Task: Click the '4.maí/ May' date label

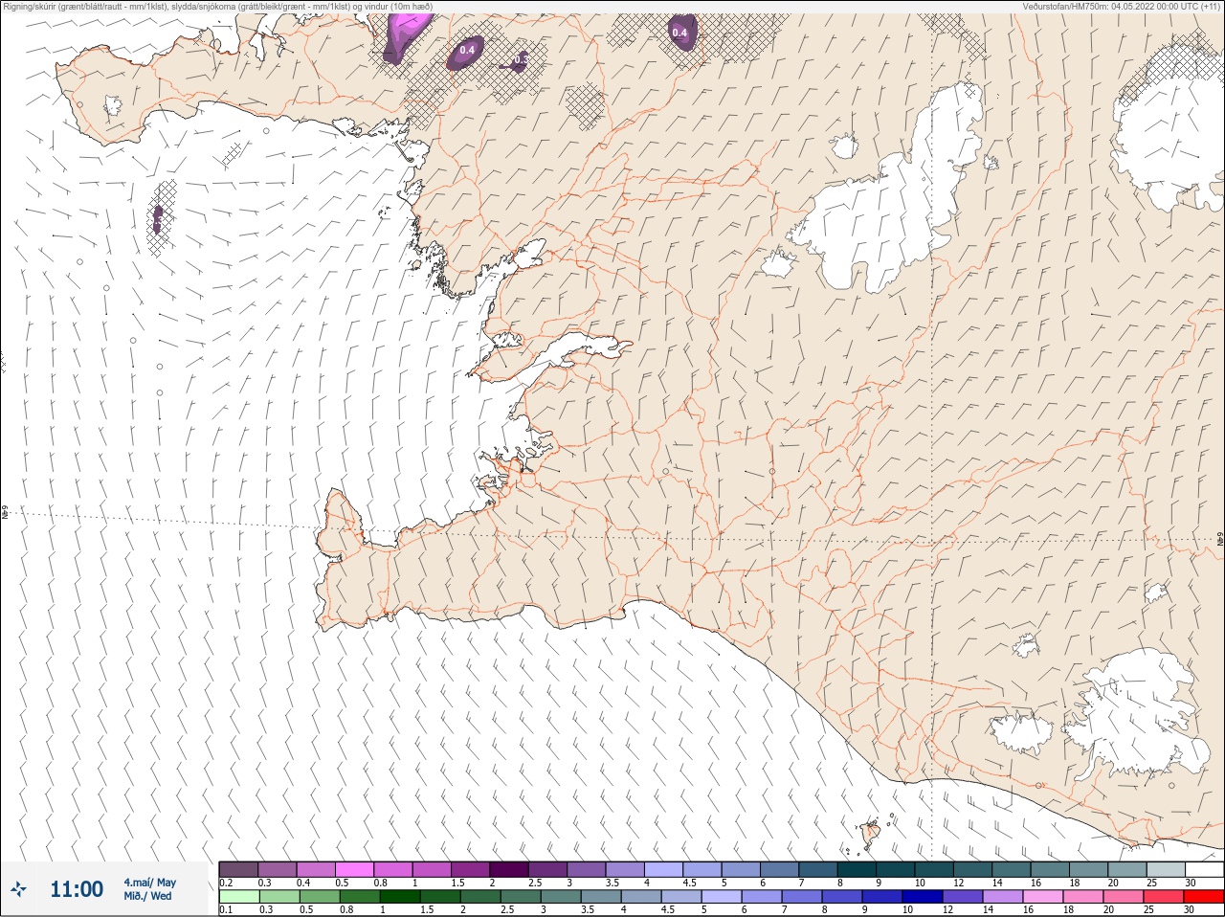Action: point(149,883)
